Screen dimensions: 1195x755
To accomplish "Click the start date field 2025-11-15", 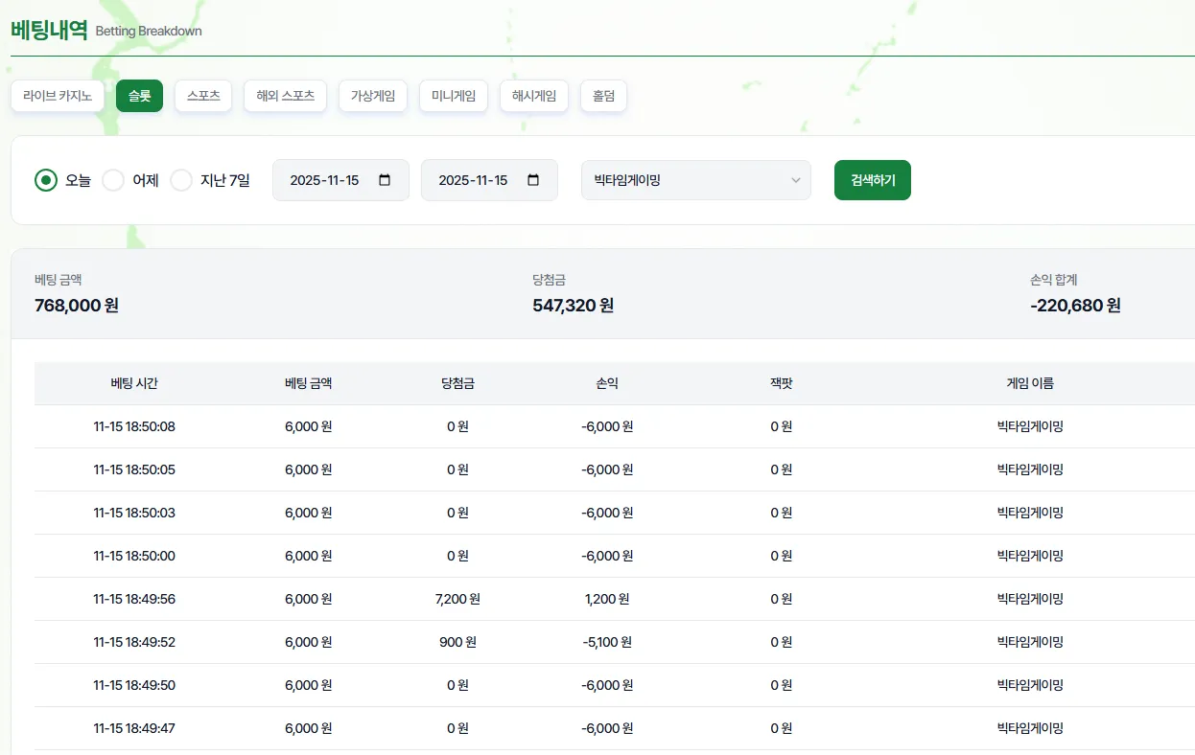I will coord(340,180).
